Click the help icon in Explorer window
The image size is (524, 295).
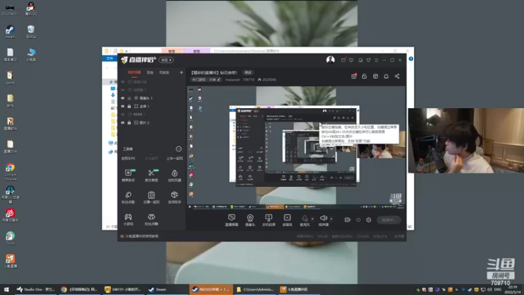pyautogui.click(x=411, y=59)
